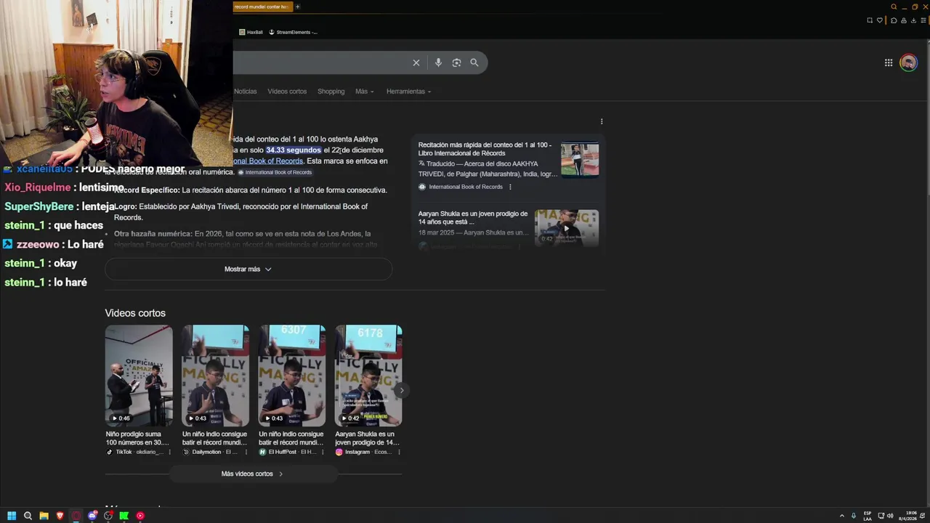Launch Brave browser from the taskbar

(x=60, y=516)
